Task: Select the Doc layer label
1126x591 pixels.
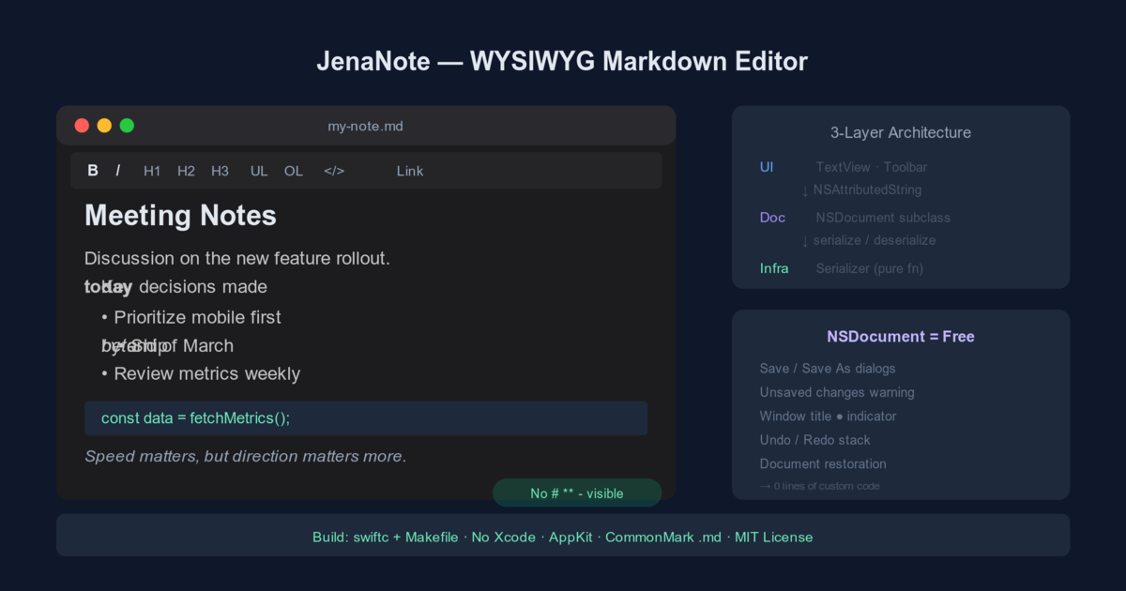Action: click(772, 218)
